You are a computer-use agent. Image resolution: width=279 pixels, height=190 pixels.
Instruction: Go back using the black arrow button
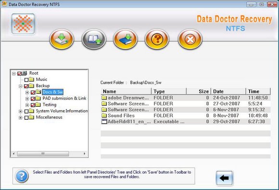coord(224,178)
